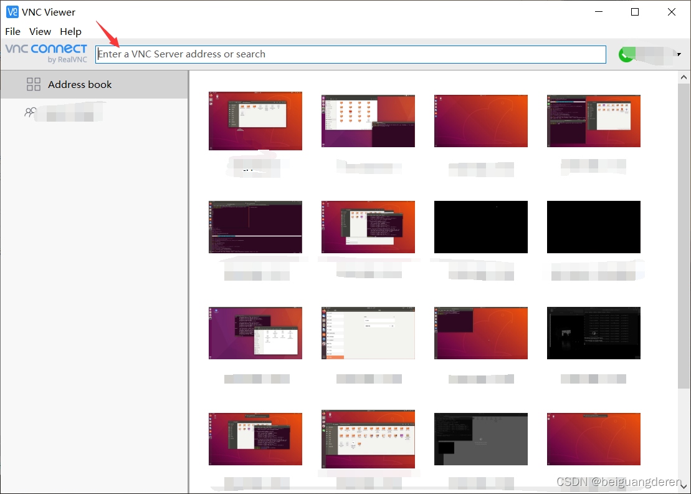
Task: Open fourth row last plain desktop thumbnail
Action: (594, 439)
